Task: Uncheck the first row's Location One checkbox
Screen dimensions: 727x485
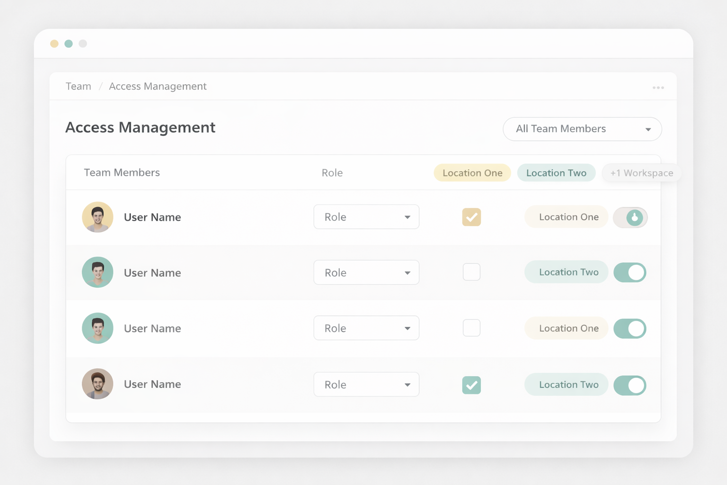Action: pos(471,217)
